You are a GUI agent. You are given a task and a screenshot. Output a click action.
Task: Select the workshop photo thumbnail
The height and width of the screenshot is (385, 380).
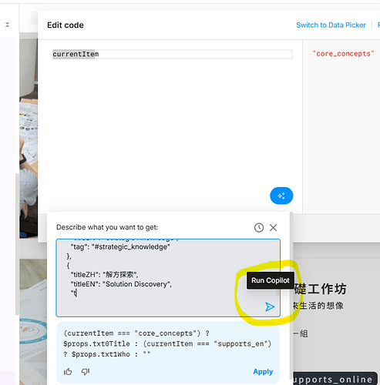click(29, 138)
